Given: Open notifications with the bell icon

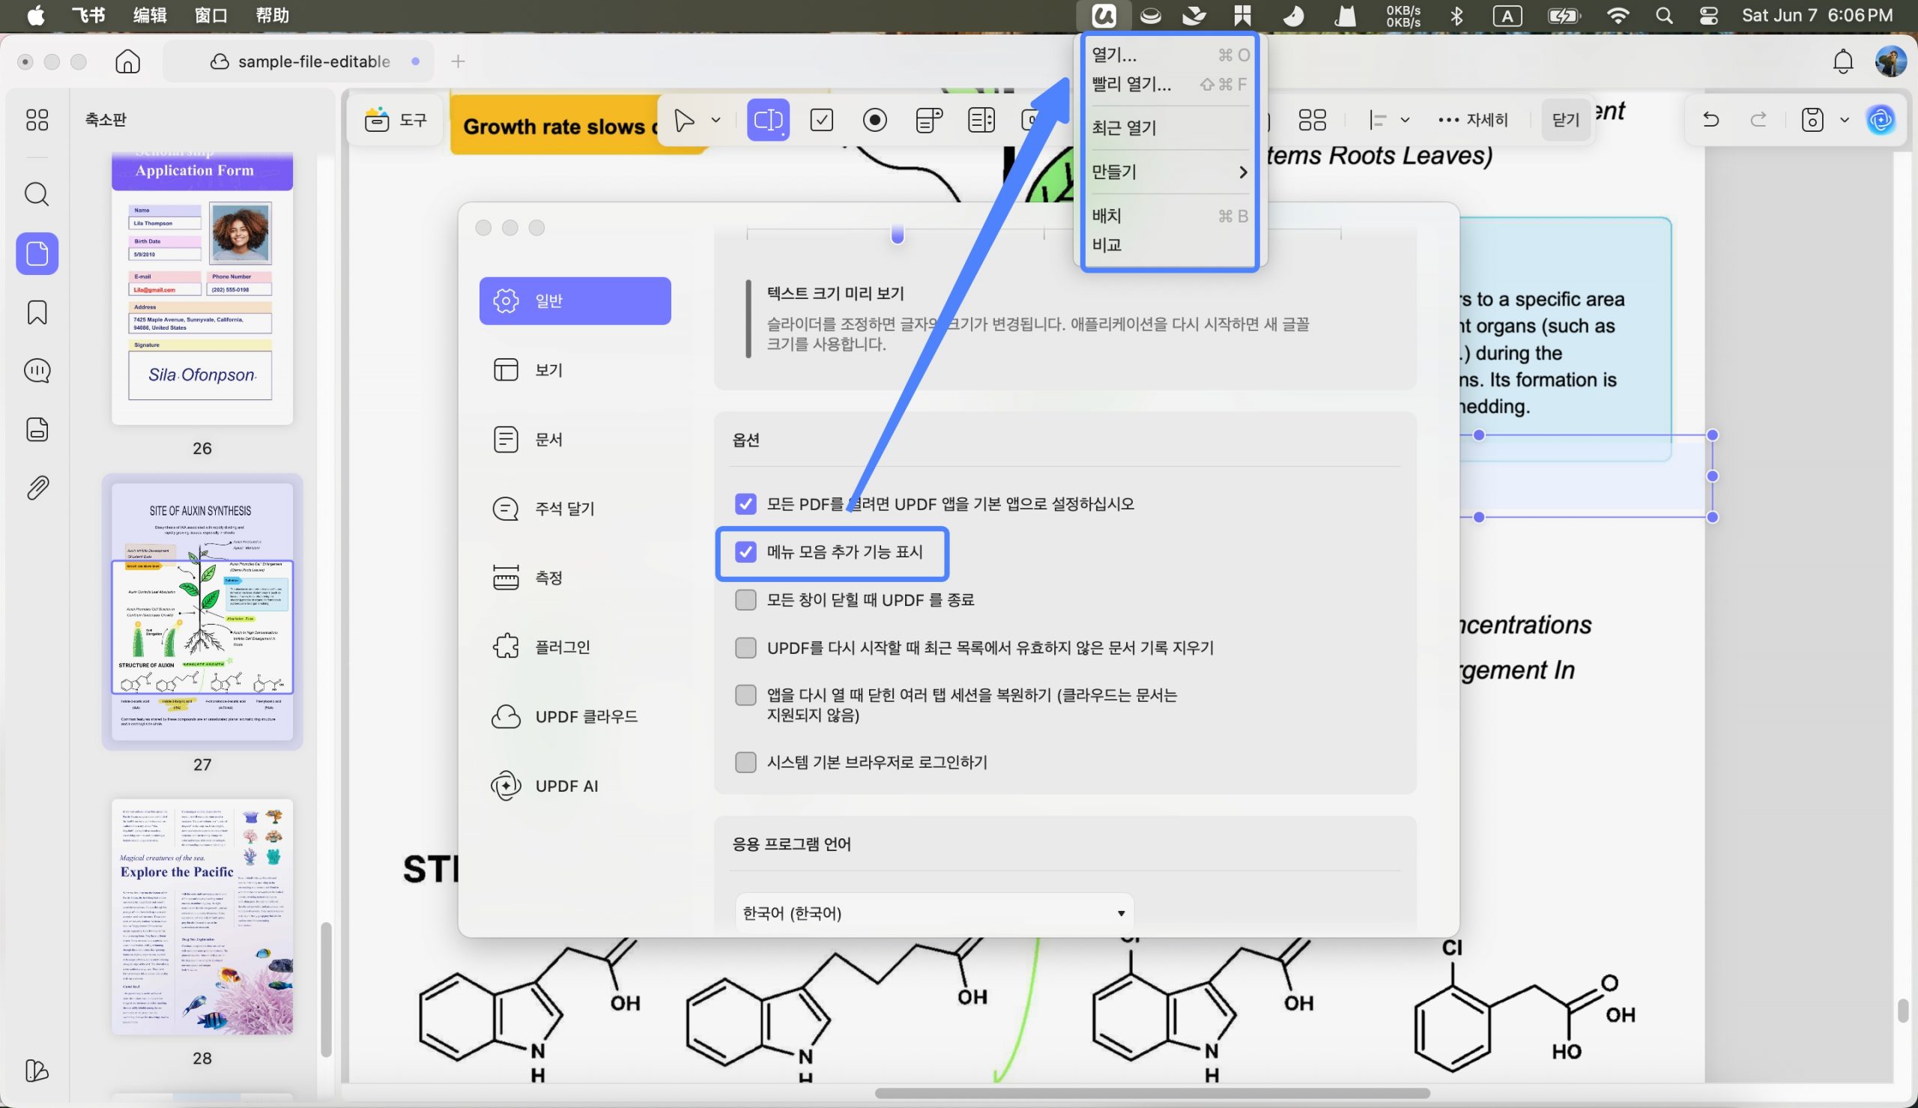Looking at the screenshot, I should coord(1842,61).
